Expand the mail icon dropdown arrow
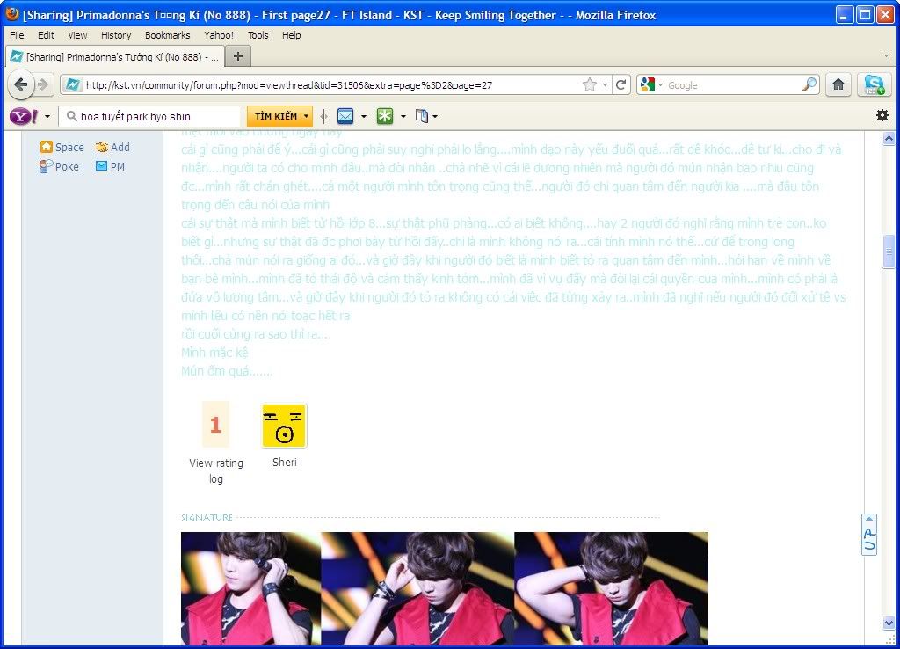This screenshot has width=900, height=649. tap(364, 117)
